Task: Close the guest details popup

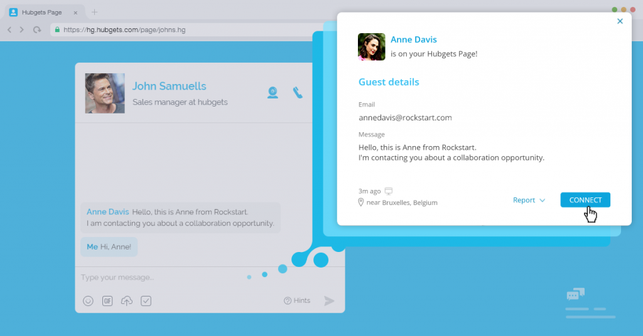Action: click(620, 21)
